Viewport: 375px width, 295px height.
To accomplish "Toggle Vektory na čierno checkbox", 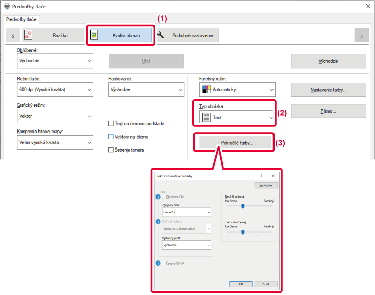I will (x=111, y=137).
